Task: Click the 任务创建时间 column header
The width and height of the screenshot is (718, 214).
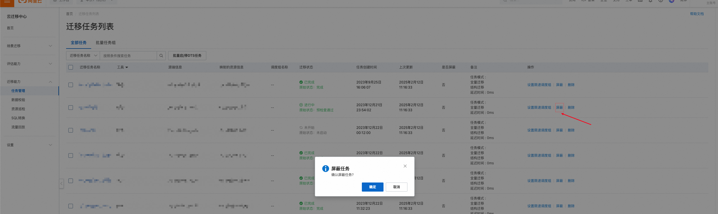Action: [366, 67]
